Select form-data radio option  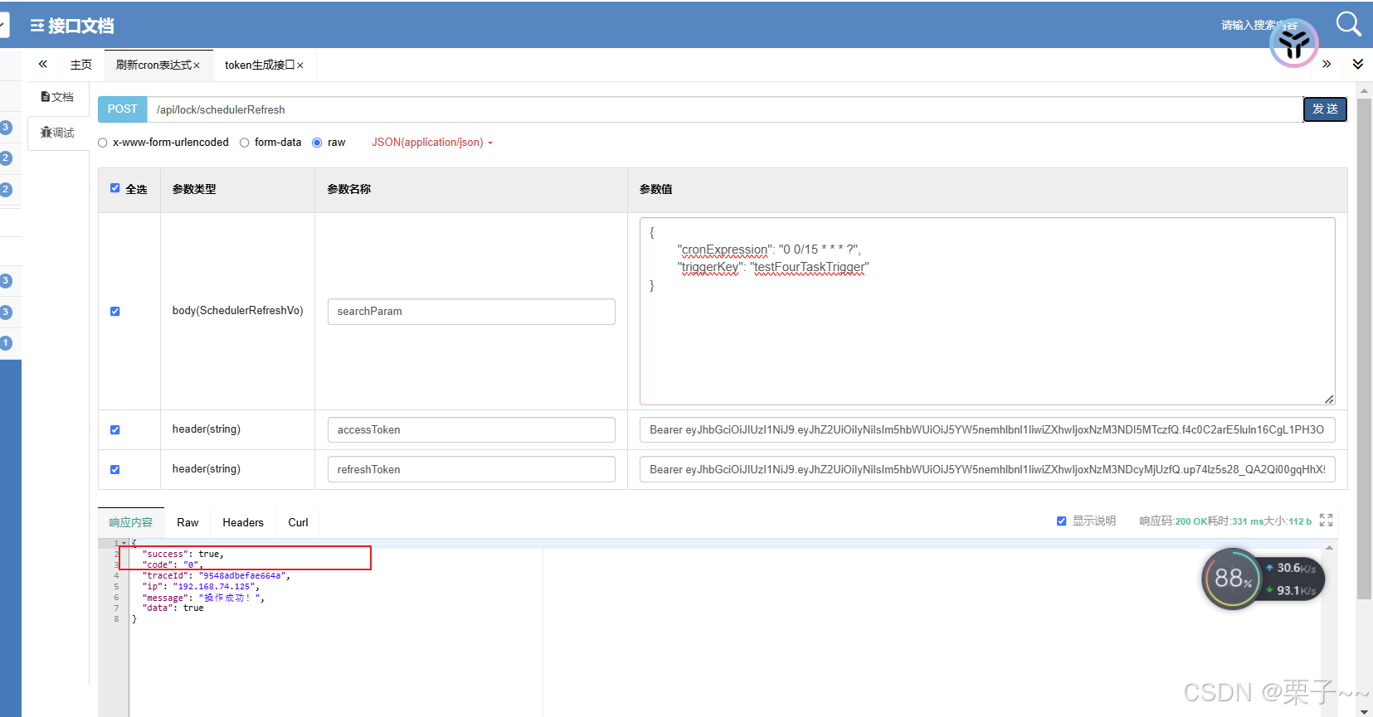pos(245,143)
